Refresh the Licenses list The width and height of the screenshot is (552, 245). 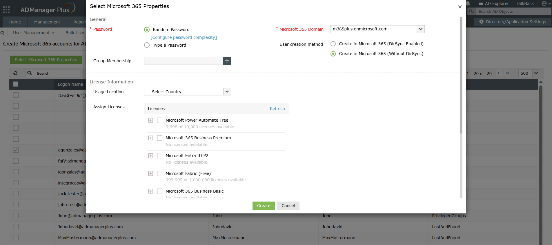277,109
